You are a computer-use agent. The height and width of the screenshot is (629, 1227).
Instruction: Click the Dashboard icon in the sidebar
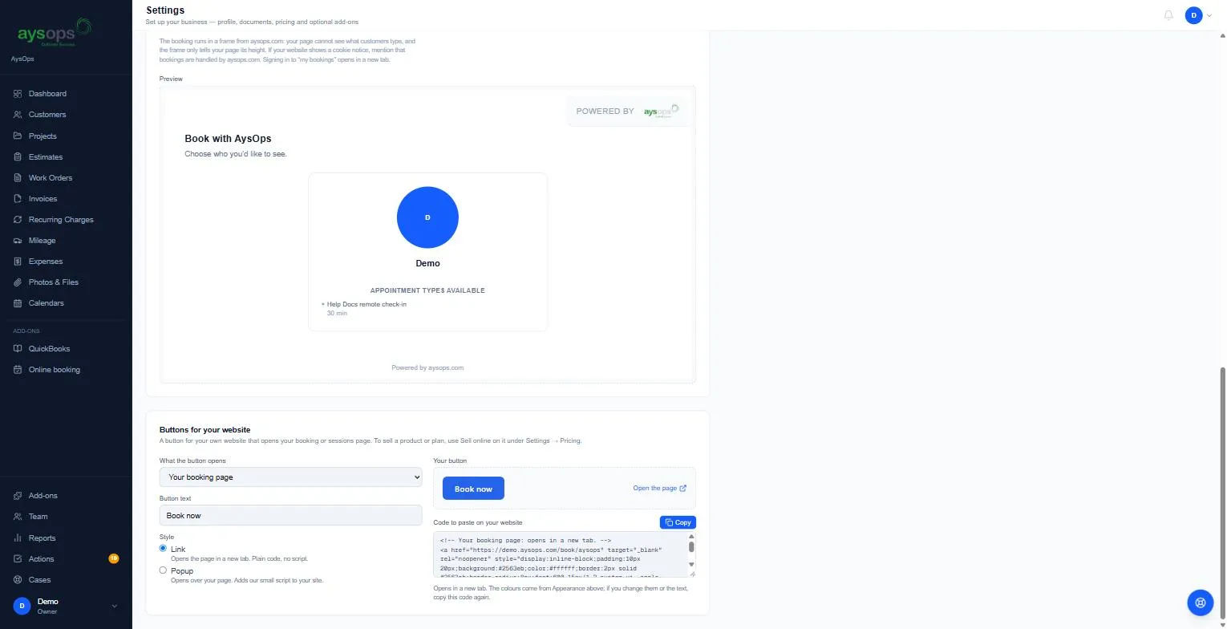point(18,94)
